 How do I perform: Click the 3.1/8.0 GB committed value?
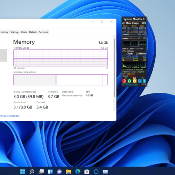[23, 107]
